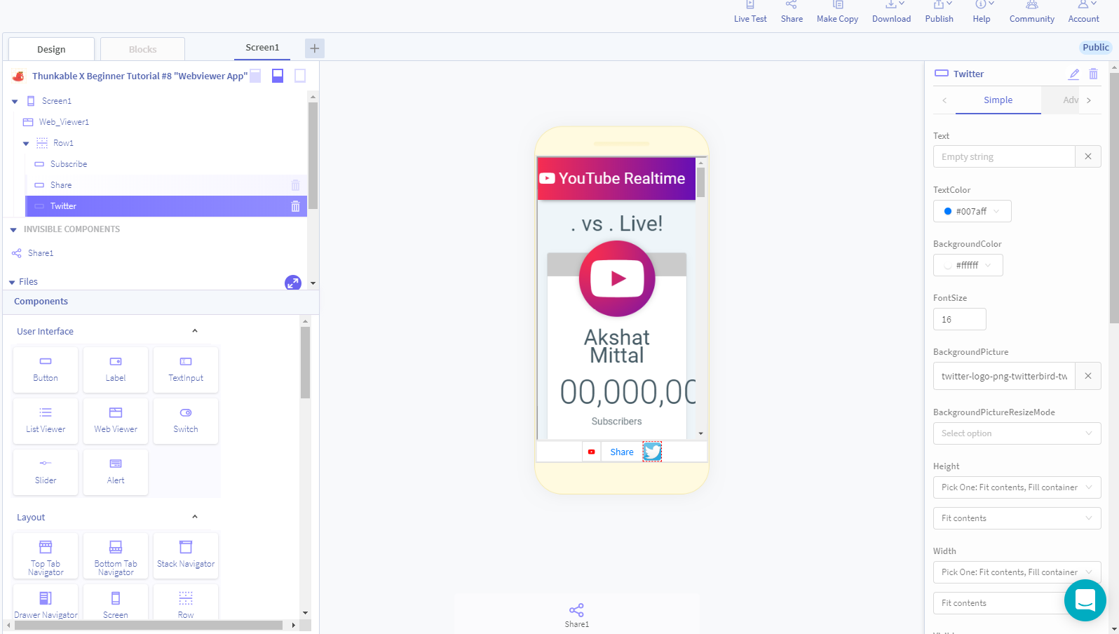Viewport: 1119px width, 634px height.
Task: Add a List Viewer component
Action: click(x=46, y=421)
